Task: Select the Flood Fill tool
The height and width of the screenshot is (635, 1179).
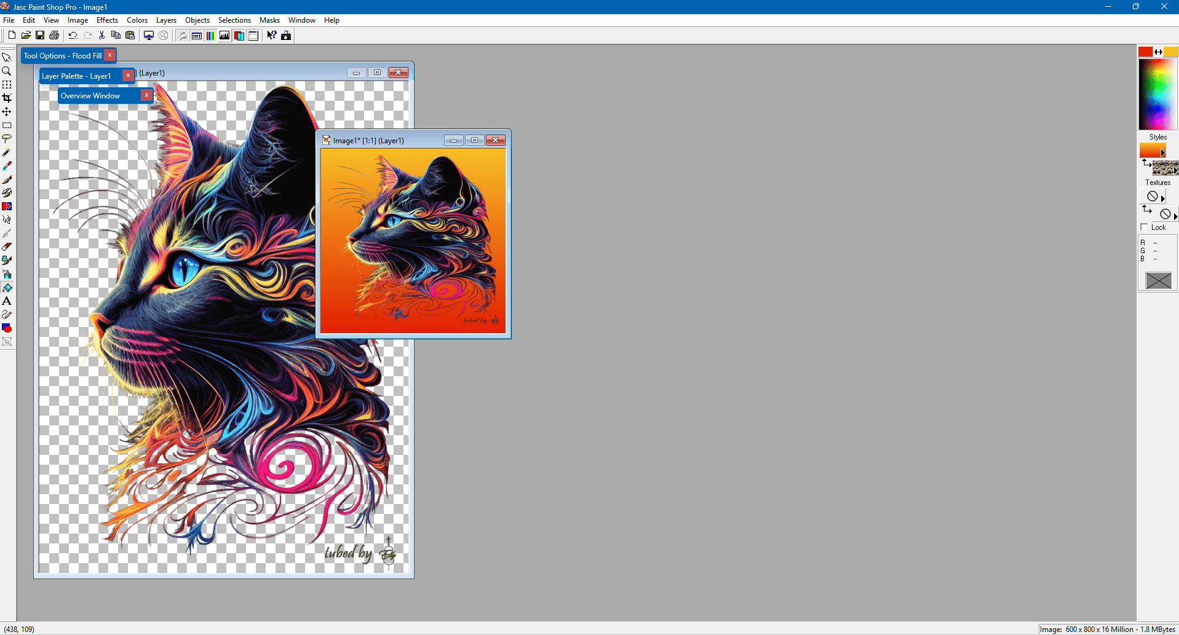Action: pos(7,287)
